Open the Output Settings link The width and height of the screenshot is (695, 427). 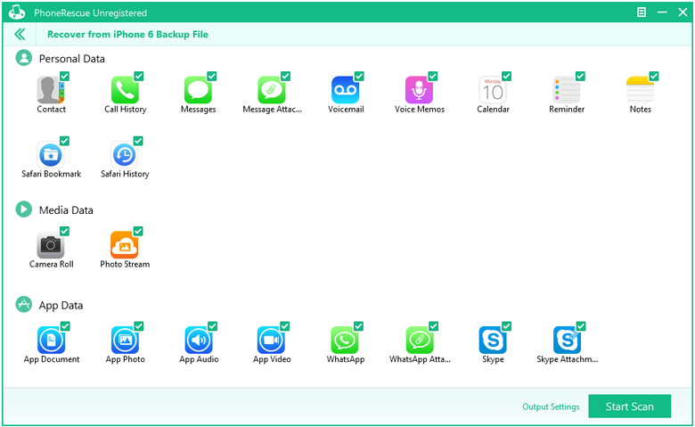(x=551, y=407)
